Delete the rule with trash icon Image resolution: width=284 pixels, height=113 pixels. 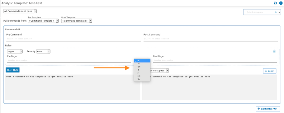click(274, 51)
